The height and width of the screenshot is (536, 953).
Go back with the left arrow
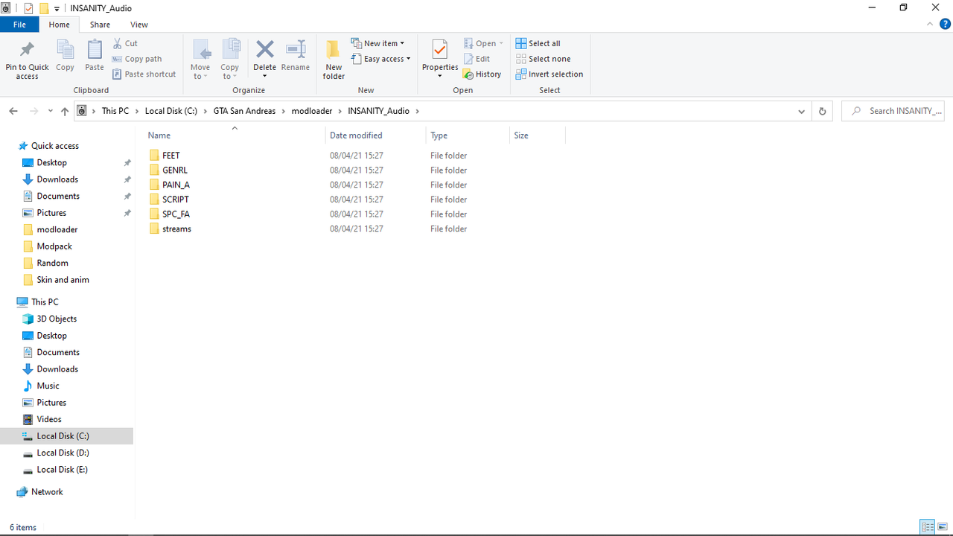tap(13, 111)
